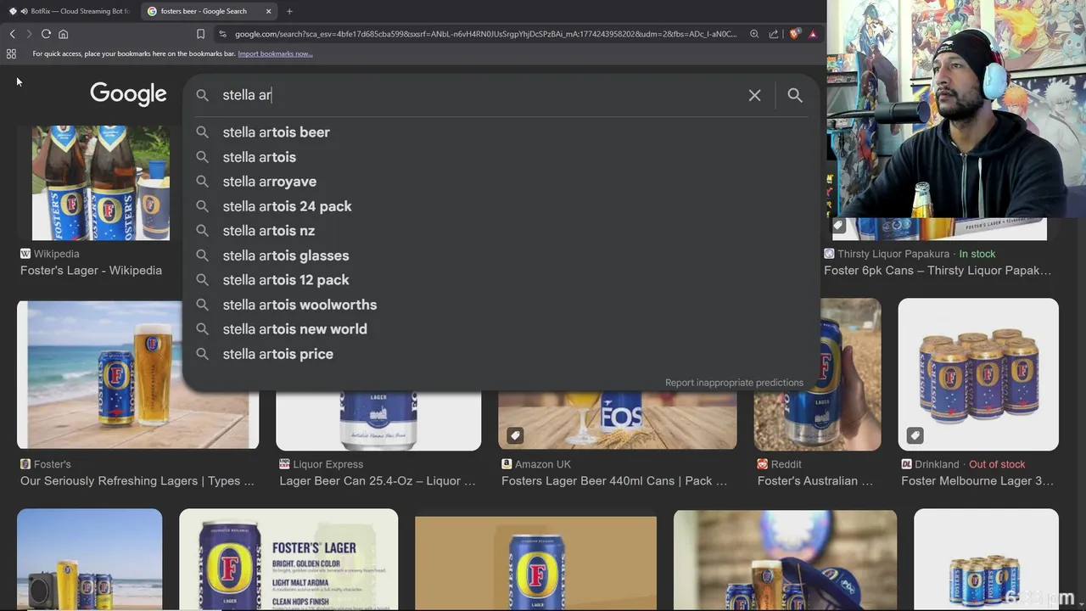Click the search icon beside stella artois price
Image resolution: width=1086 pixels, height=611 pixels.
click(202, 354)
